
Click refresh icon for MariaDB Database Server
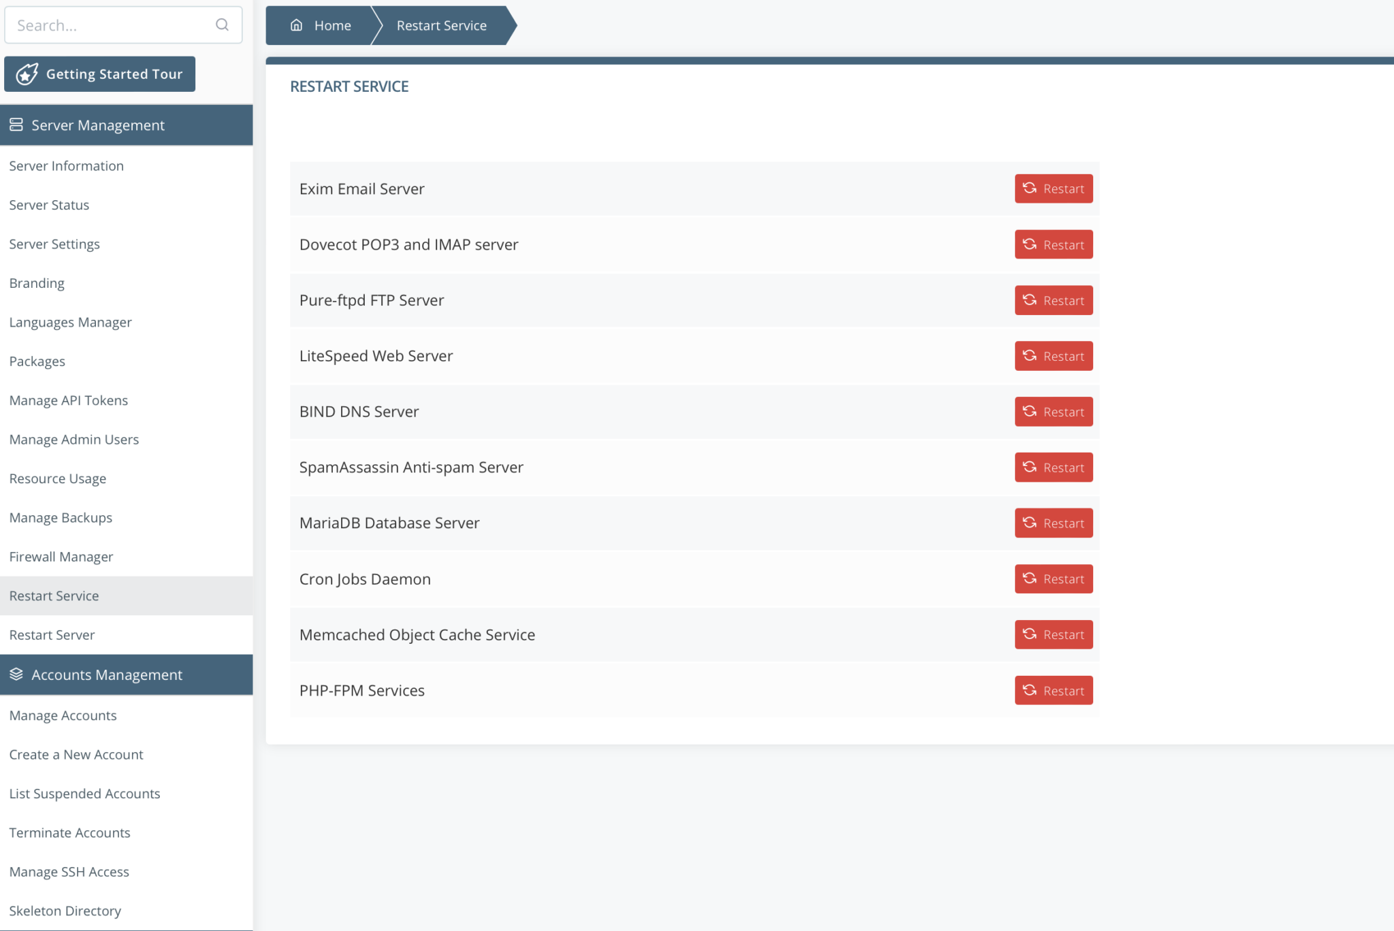point(1029,523)
